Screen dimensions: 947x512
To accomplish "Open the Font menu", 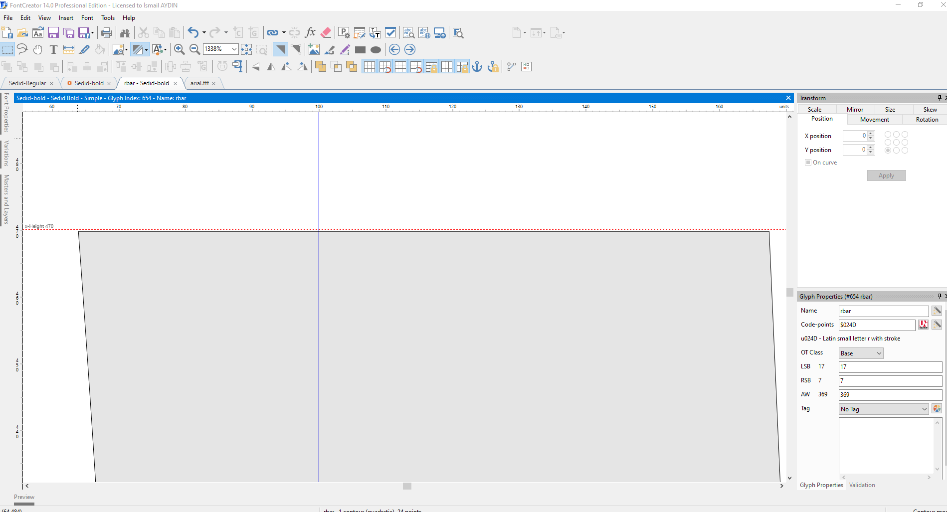I will coord(87,18).
